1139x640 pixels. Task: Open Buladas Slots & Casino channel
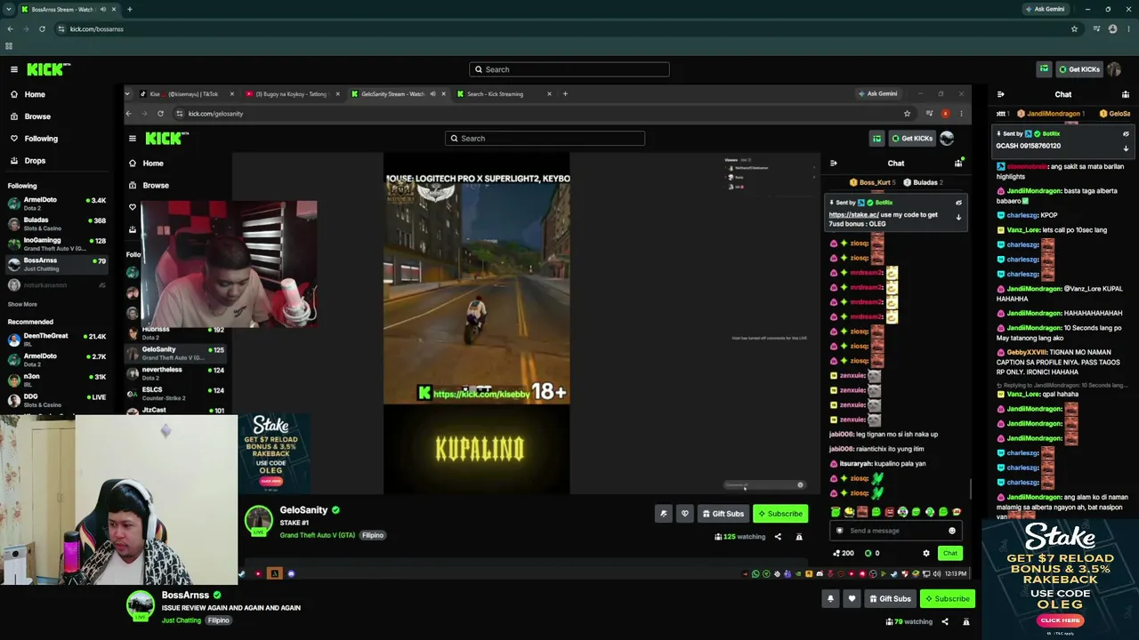pos(56,223)
